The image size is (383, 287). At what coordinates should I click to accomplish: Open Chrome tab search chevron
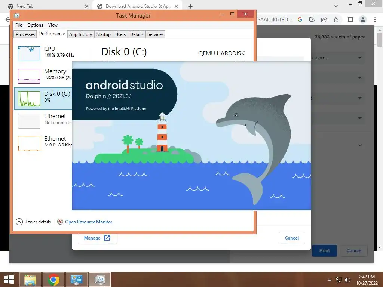(x=336, y=6)
